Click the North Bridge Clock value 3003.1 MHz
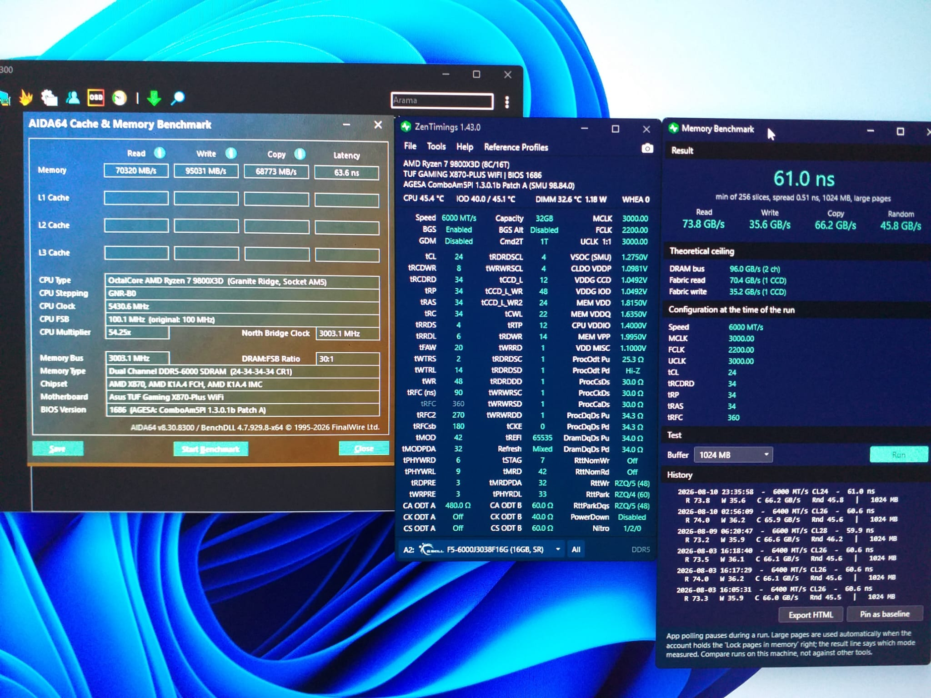 (x=348, y=334)
